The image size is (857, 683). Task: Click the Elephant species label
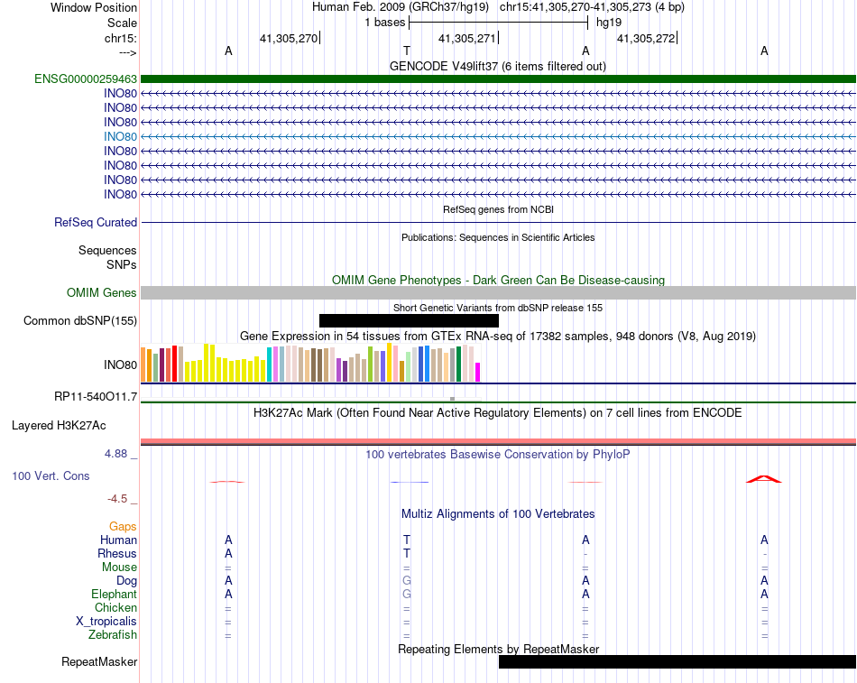click(114, 594)
